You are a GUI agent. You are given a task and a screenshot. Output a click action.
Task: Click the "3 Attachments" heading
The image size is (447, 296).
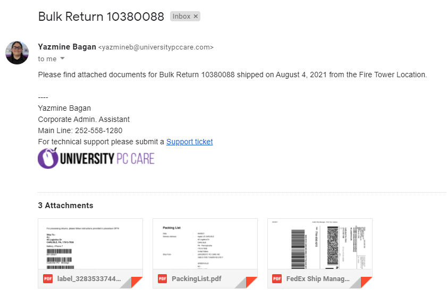tap(65, 205)
